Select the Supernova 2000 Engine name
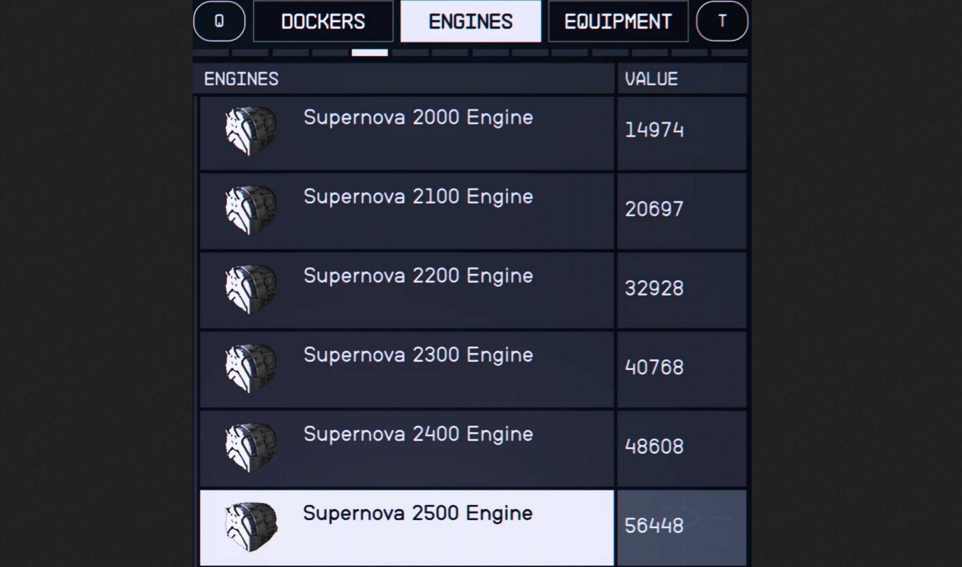 (418, 117)
